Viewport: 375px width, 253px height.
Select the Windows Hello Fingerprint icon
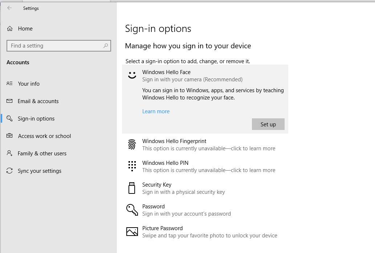click(131, 144)
